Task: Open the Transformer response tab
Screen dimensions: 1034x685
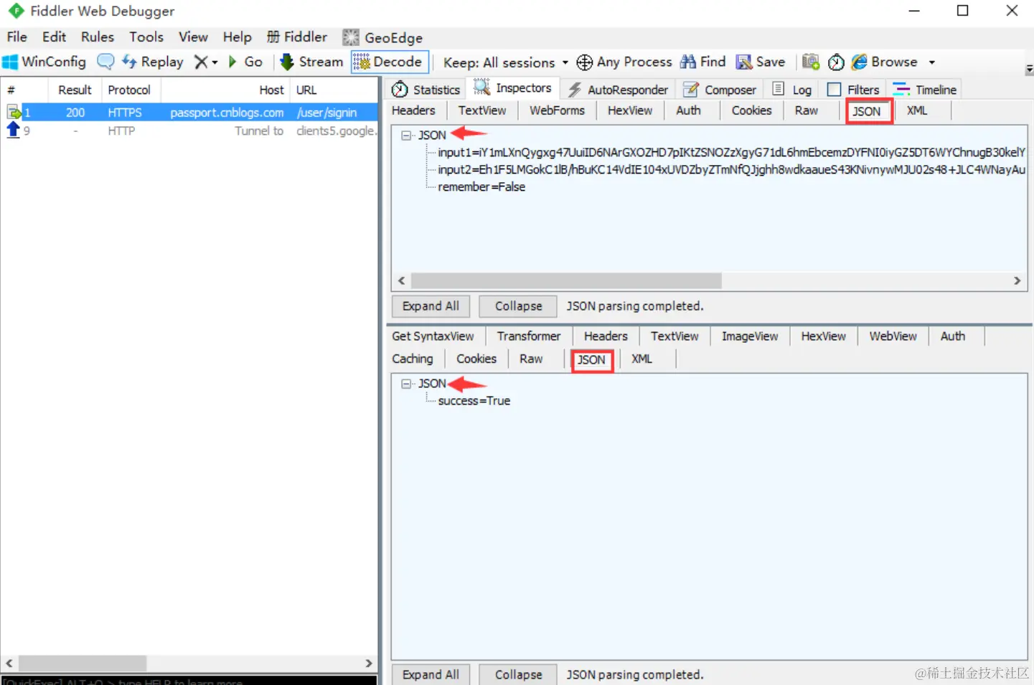Action: coord(529,336)
